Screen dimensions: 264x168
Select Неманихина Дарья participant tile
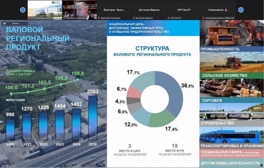click(x=219, y=10)
